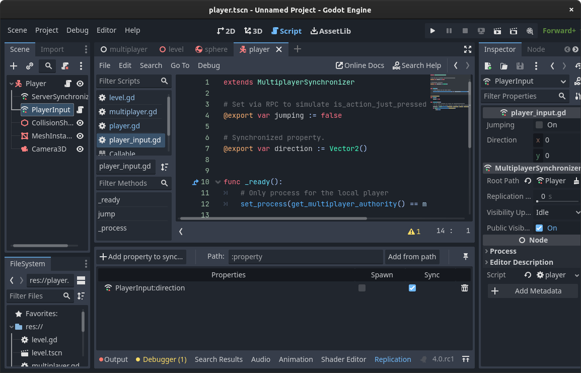Delete the PlayerInput:direction sync property
Image resolution: width=581 pixels, height=373 pixels.
pyautogui.click(x=464, y=288)
